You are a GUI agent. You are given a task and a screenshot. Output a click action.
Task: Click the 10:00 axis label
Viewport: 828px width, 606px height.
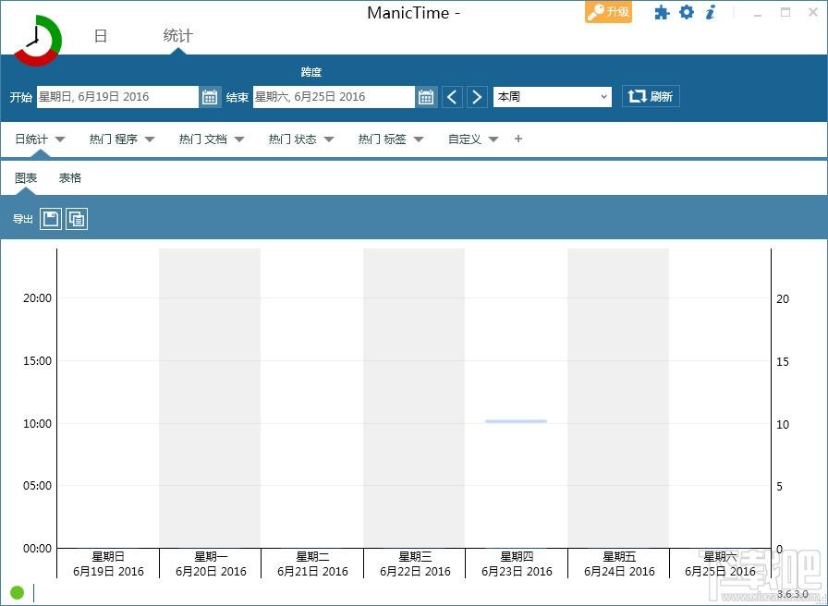click(38, 424)
